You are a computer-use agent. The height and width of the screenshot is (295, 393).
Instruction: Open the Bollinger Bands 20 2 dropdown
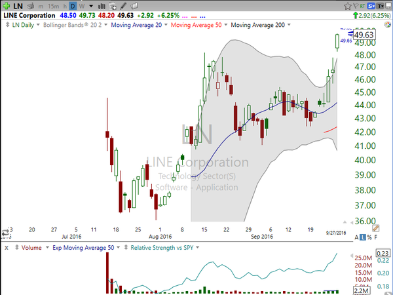[x=105, y=25]
